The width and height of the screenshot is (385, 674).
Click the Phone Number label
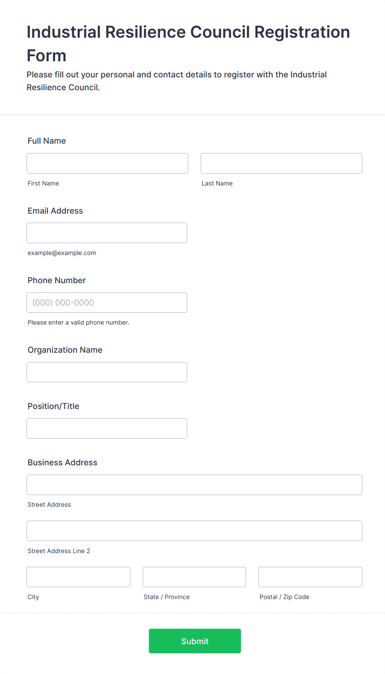tap(57, 280)
